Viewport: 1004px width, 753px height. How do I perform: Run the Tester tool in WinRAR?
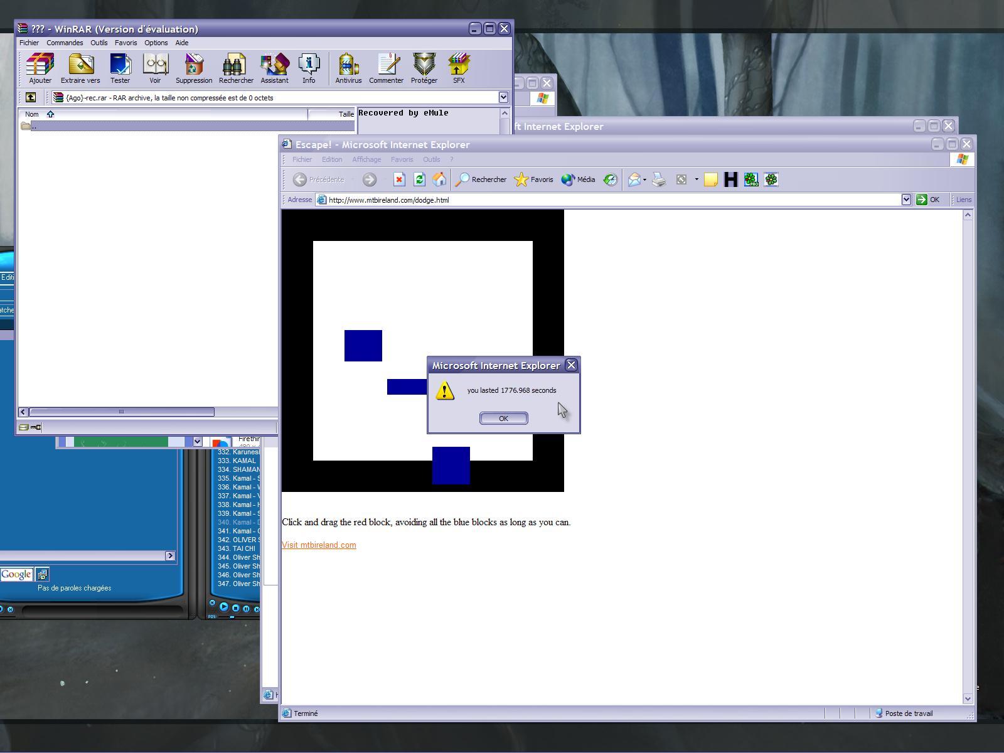click(x=120, y=68)
